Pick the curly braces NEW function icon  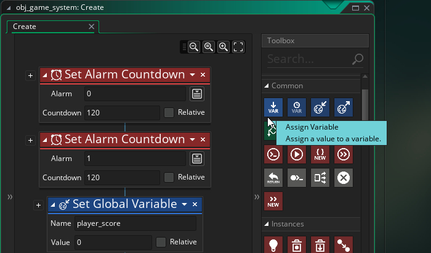[x=320, y=154]
